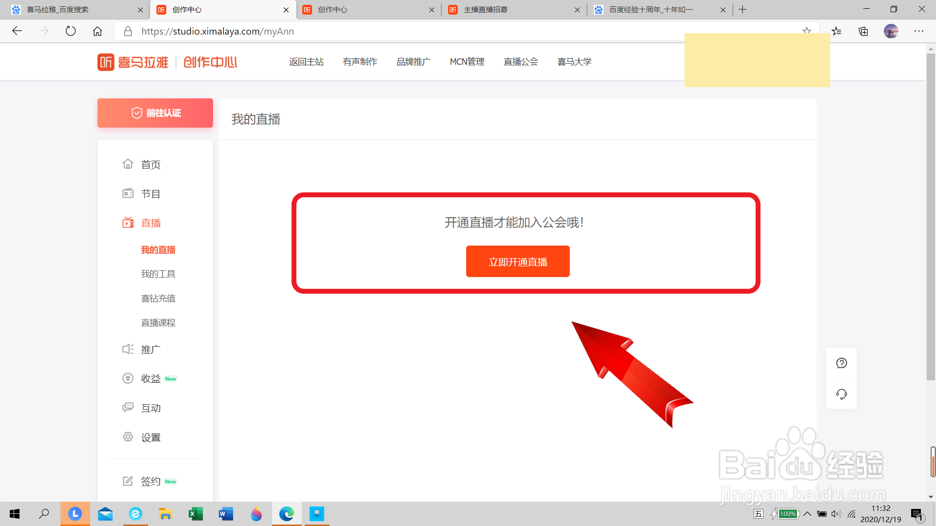The image size is (936, 526).
Task: Open the volume speaker tray icon
Action: click(x=836, y=514)
